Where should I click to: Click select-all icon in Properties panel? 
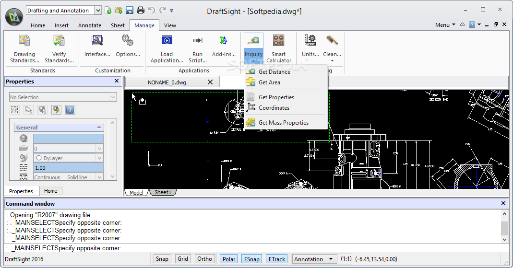point(15,110)
